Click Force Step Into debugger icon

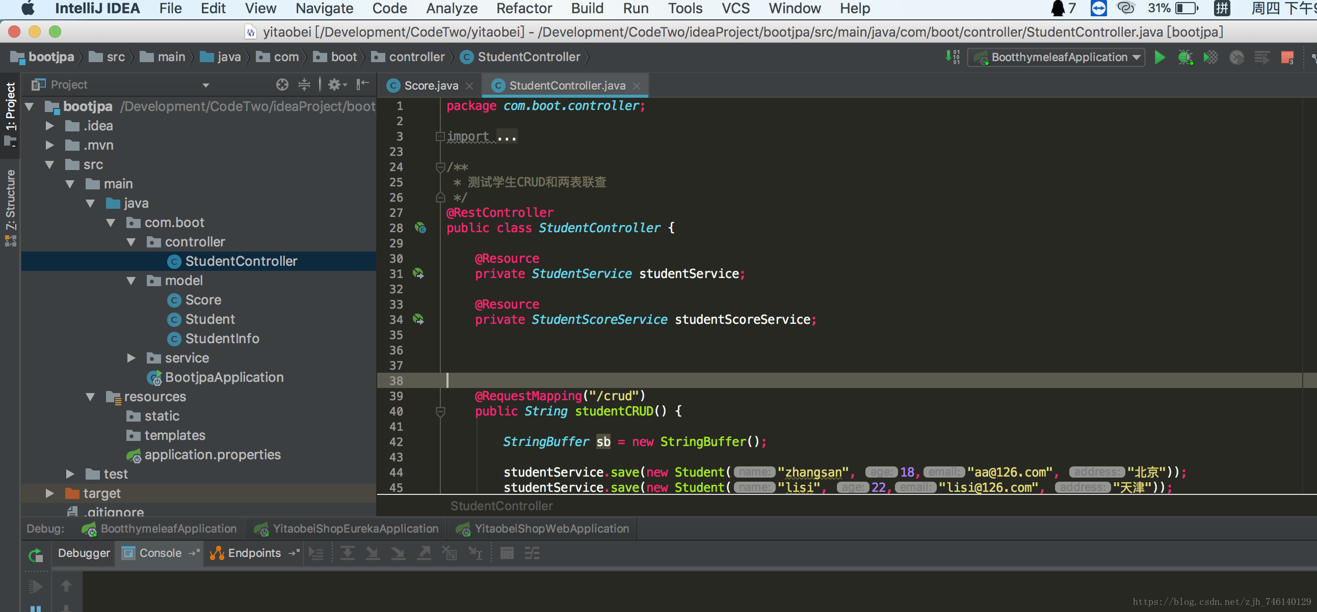(398, 553)
